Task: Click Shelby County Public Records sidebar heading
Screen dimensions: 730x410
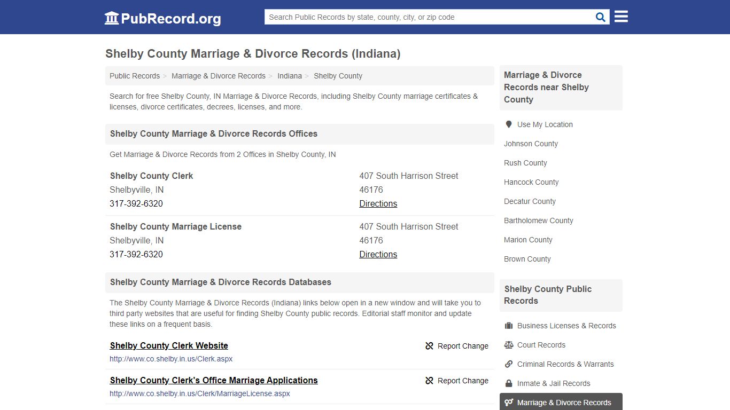Action: (x=548, y=295)
